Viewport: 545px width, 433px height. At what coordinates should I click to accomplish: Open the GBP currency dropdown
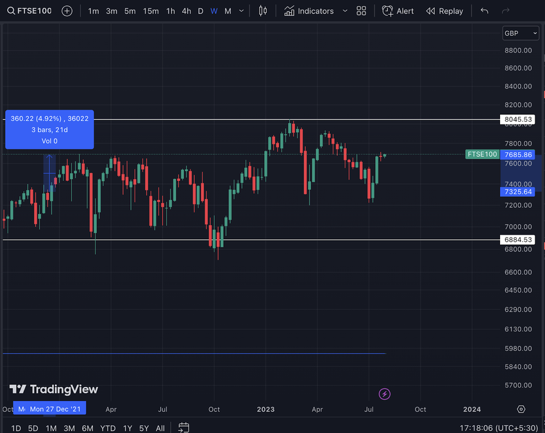coord(521,33)
